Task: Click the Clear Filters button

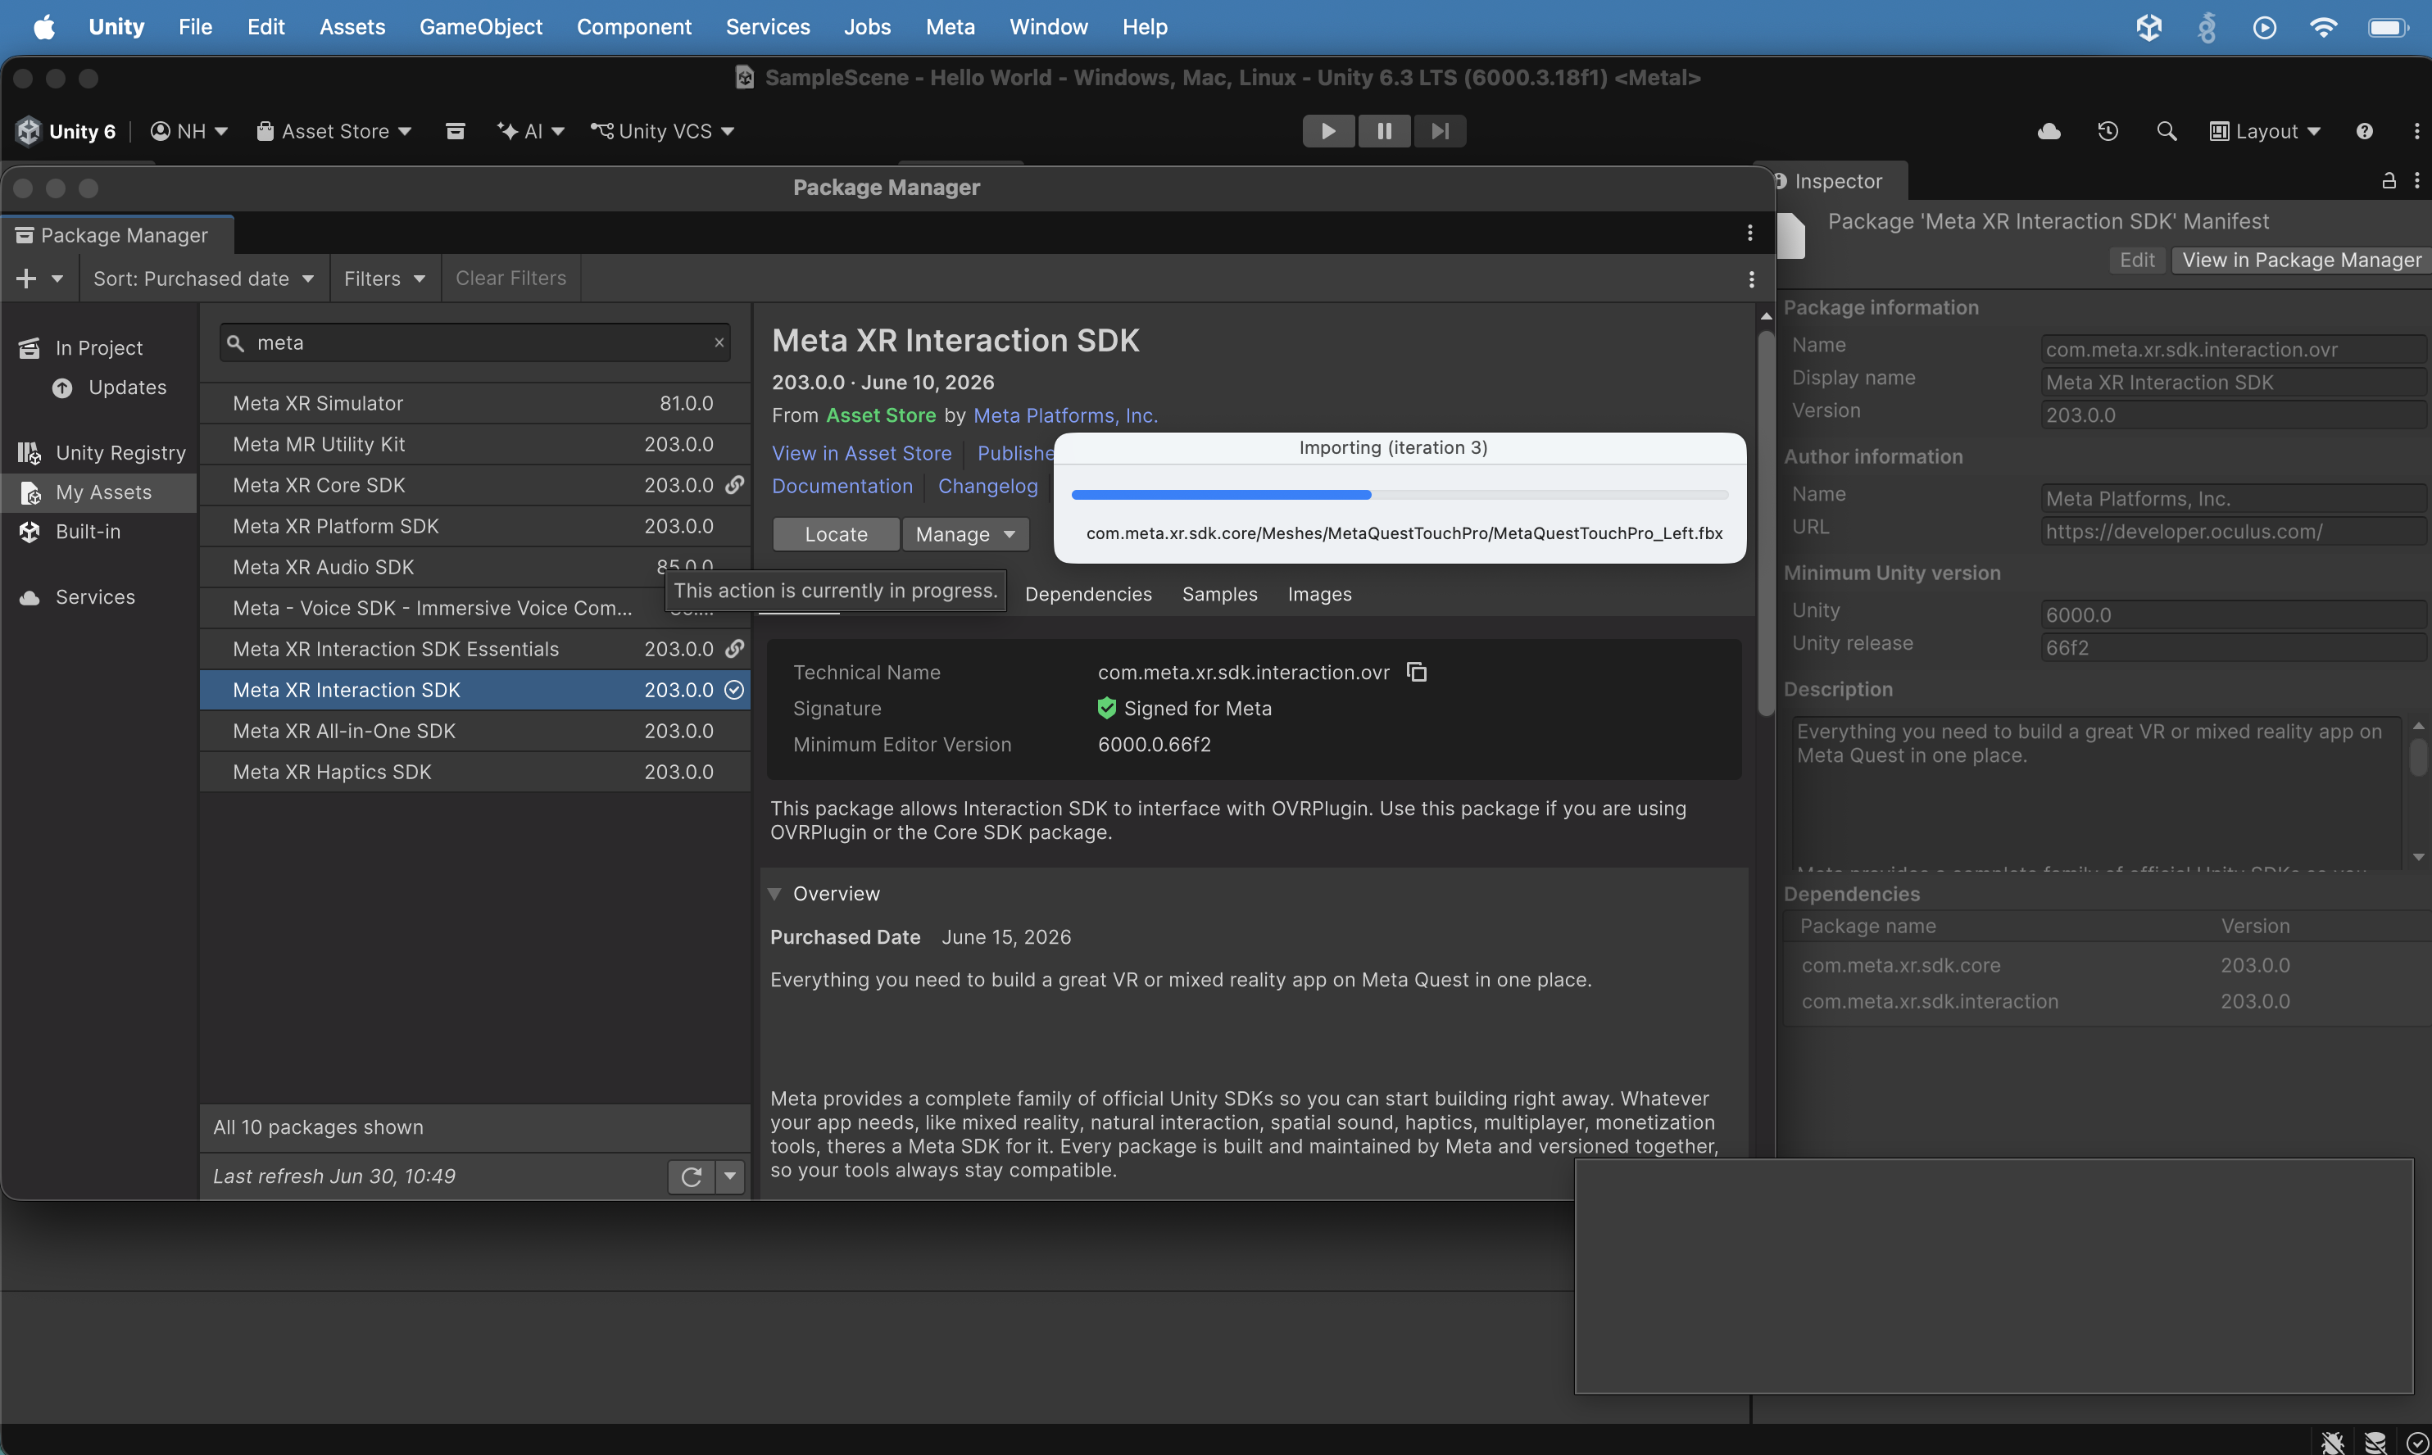Action: point(510,279)
